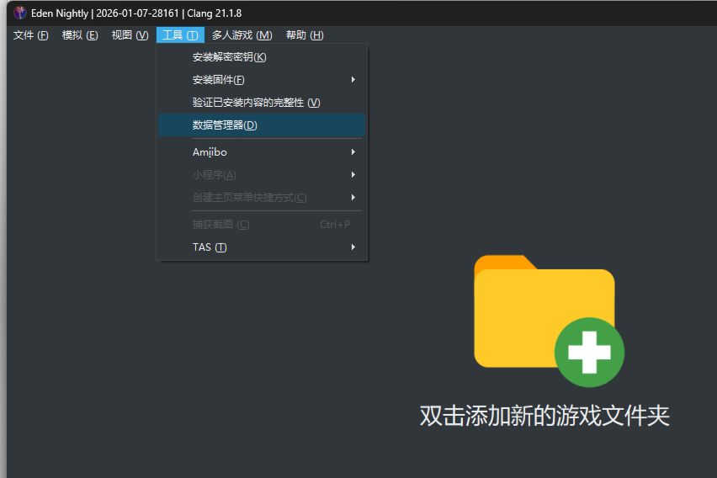Click the green plus badge on folder
The image size is (717, 478).
pyautogui.click(x=589, y=353)
